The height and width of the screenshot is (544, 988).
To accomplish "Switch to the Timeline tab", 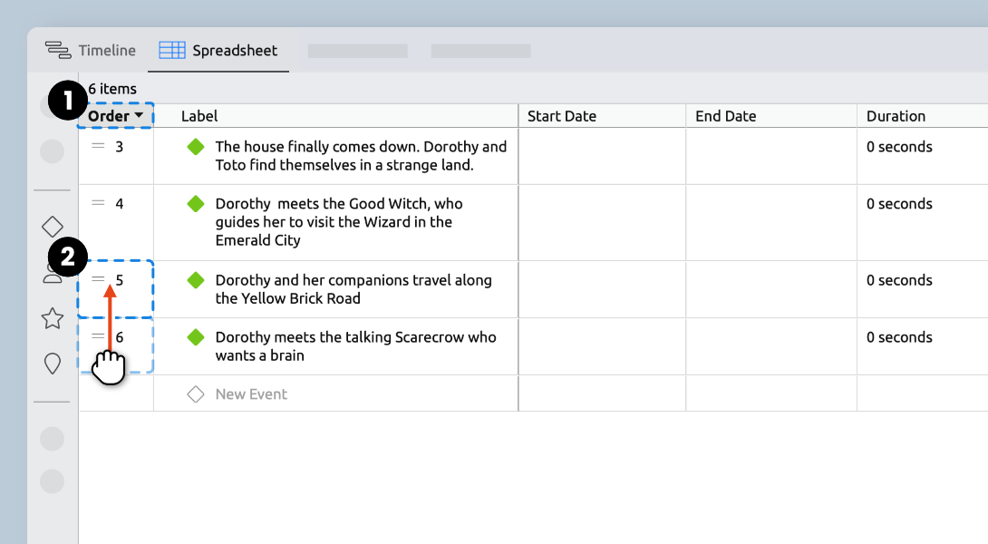I will pyautogui.click(x=90, y=51).
